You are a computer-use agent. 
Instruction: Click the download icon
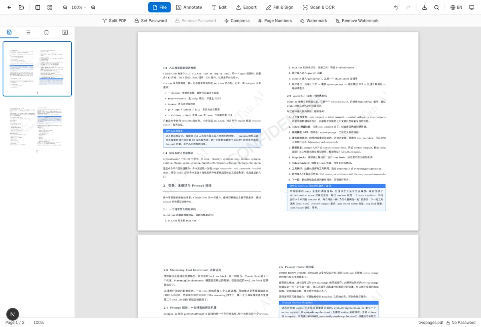[424, 7]
